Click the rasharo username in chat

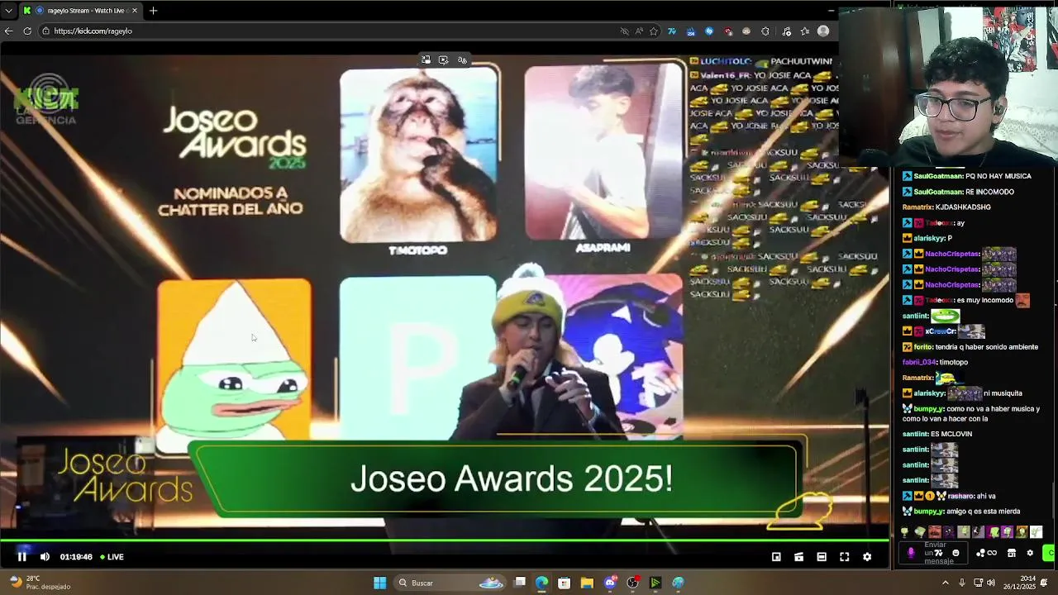(x=960, y=496)
